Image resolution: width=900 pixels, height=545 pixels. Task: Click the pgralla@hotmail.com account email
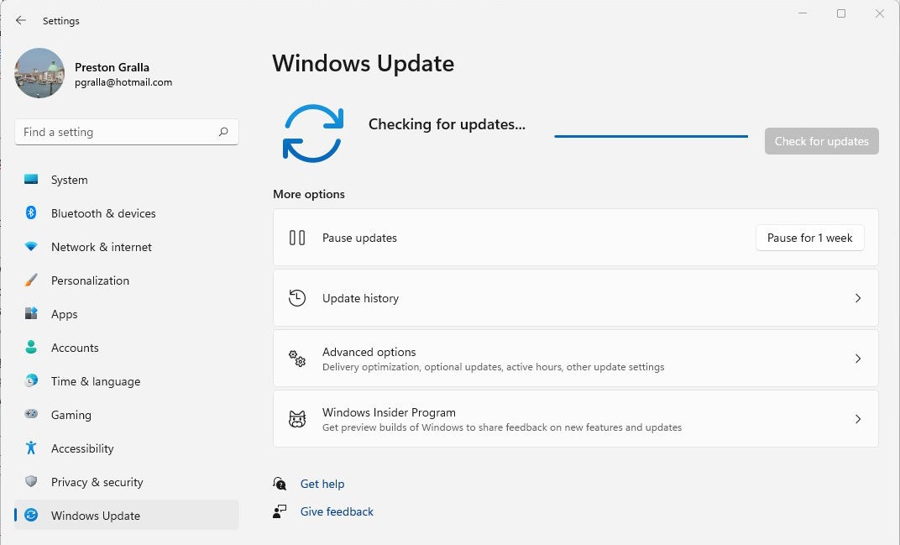pyautogui.click(x=123, y=82)
